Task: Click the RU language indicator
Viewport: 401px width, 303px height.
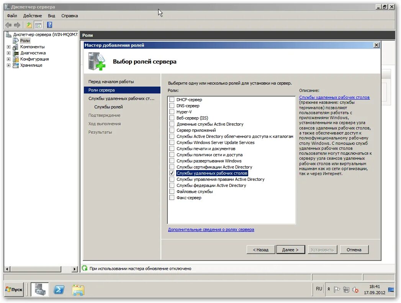Action: coord(319,289)
